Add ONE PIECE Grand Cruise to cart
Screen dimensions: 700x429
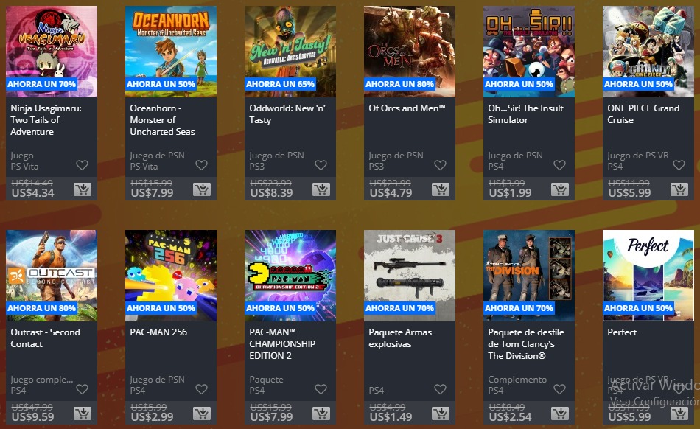(x=679, y=189)
